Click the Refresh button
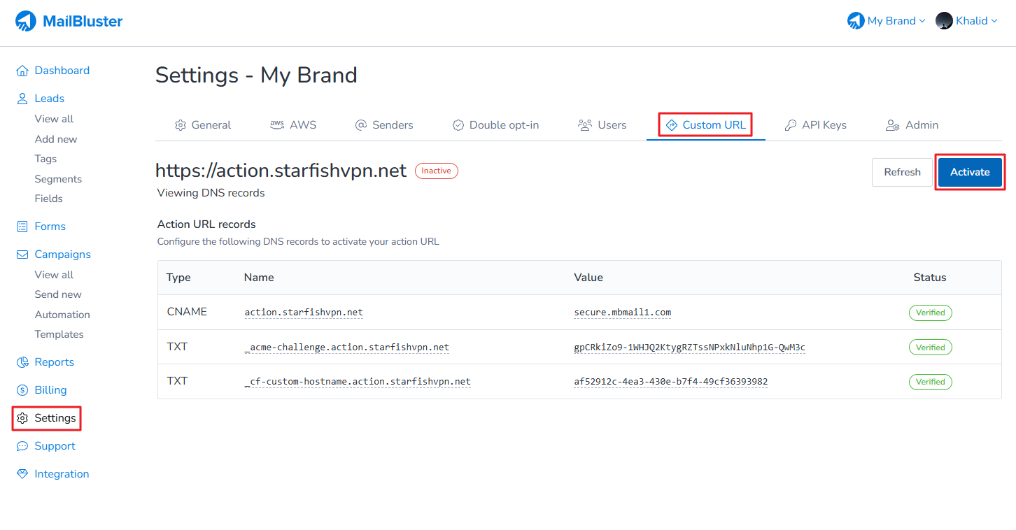Viewport: 1016px width, 530px height. tap(902, 172)
